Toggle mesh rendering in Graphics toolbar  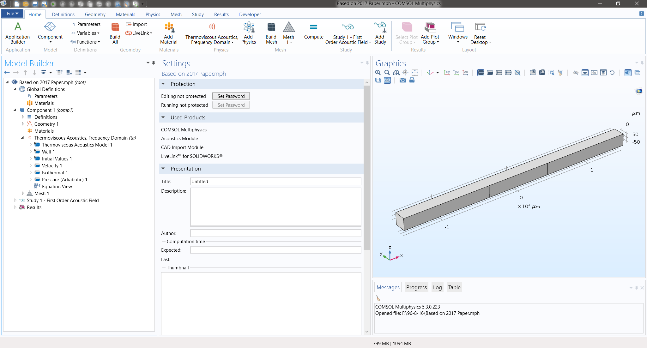(387, 81)
